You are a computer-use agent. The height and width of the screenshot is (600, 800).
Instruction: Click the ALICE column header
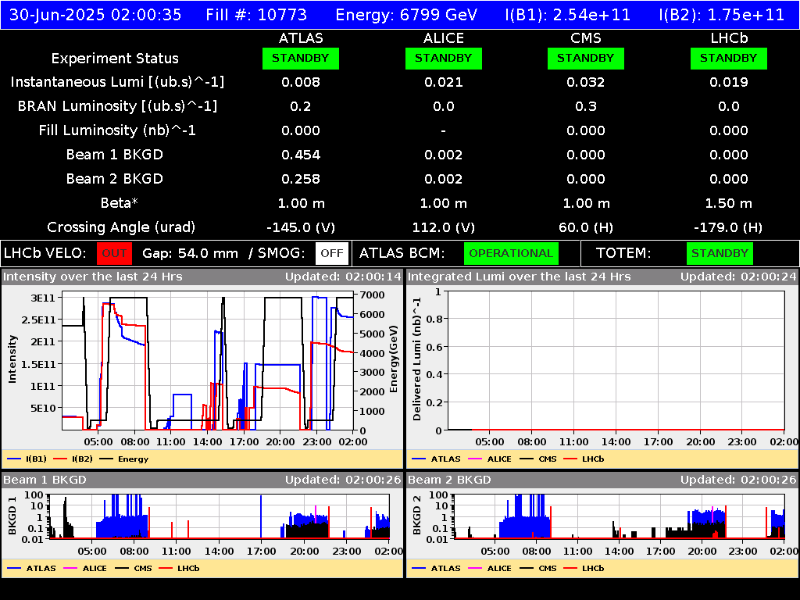pyautogui.click(x=444, y=38)
